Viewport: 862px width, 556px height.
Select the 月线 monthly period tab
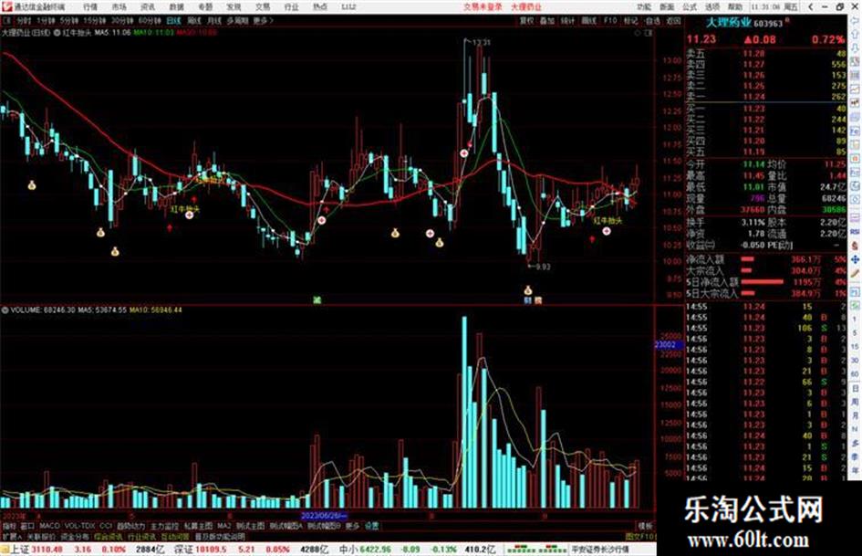213,20
